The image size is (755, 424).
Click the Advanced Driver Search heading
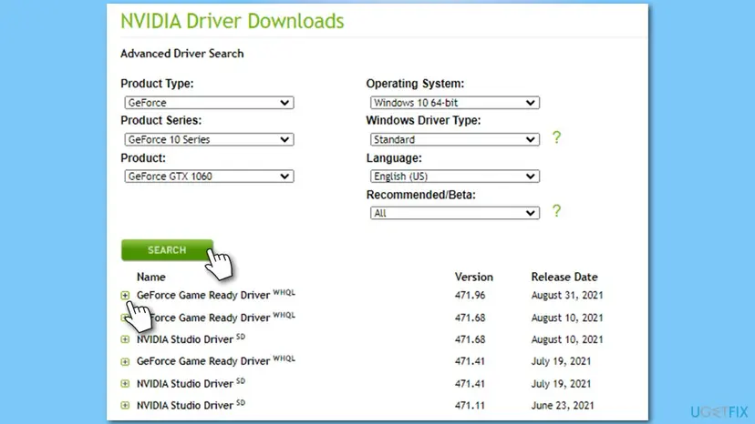[x=182, y=54]
